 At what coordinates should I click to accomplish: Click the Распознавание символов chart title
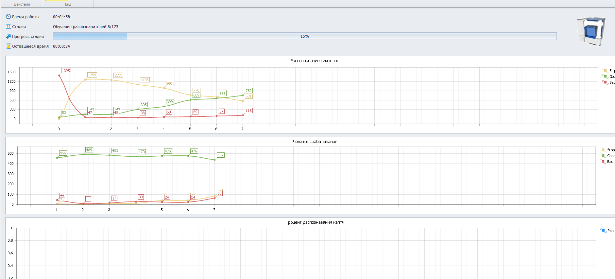pos(315,61)
